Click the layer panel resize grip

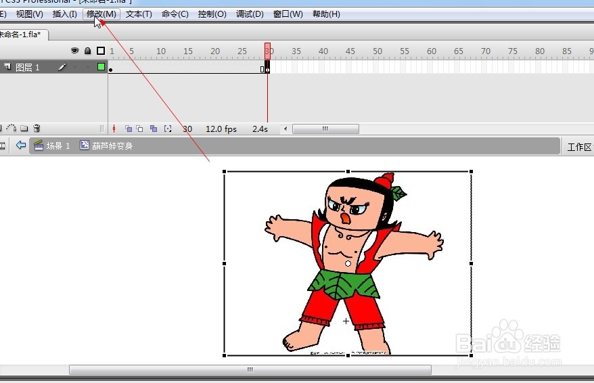[x=102, y=129]
